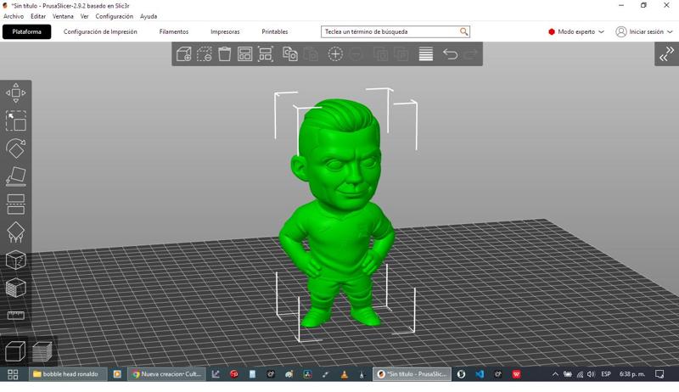Viewport: 679px width, 392px height.
Task: Select the Place on face tool
Action: 15,176
